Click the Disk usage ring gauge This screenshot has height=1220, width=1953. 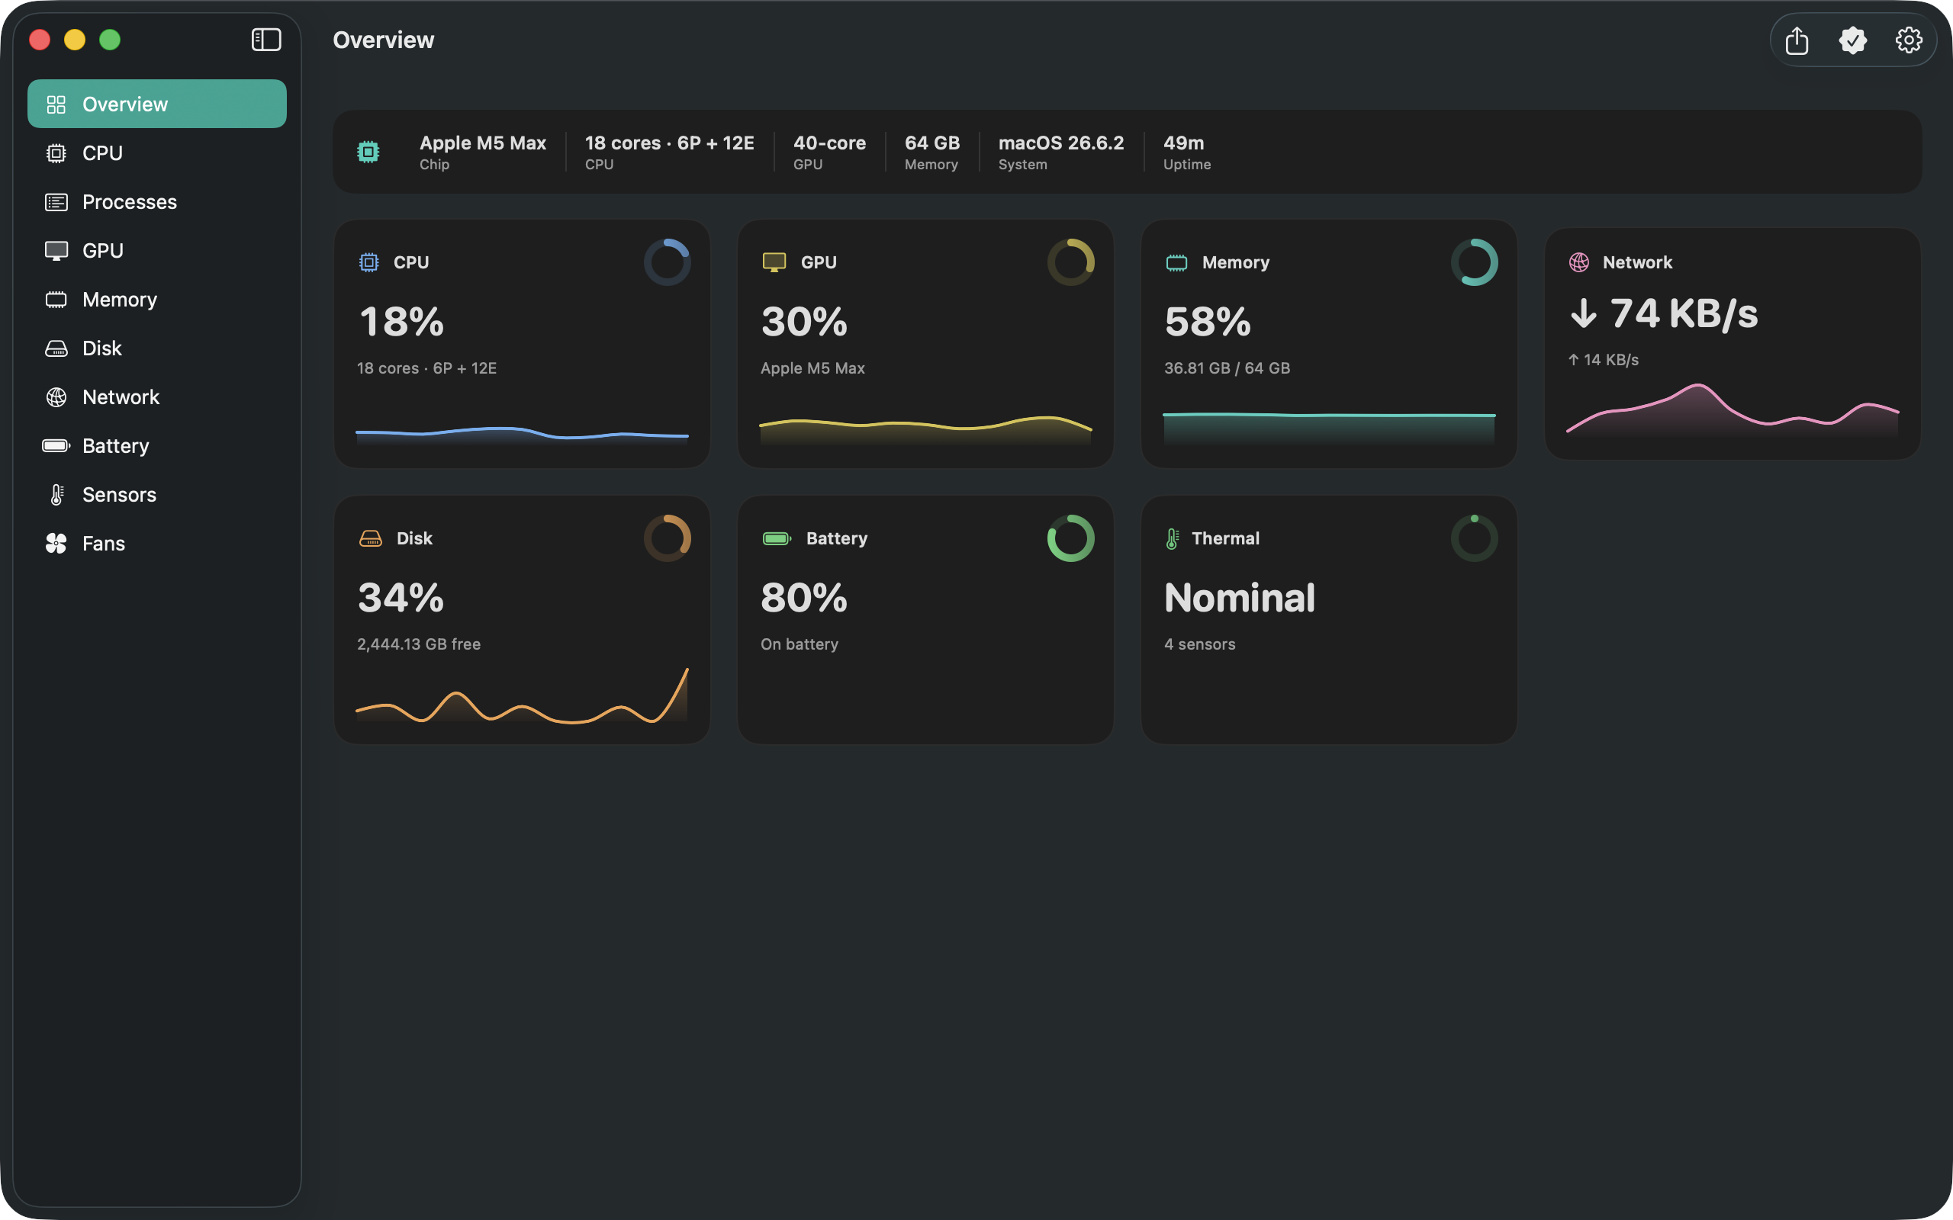pyautogui.click(x=667, y=538)
